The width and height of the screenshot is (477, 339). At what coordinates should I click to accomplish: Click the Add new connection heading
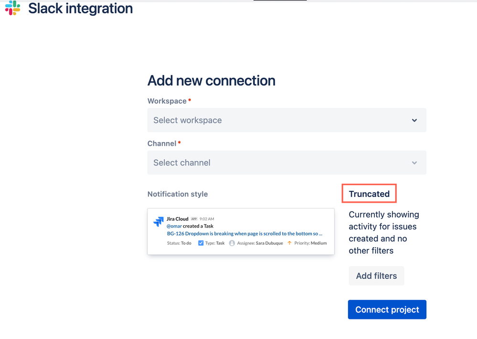pyautogui.click(x=212, y=81)
